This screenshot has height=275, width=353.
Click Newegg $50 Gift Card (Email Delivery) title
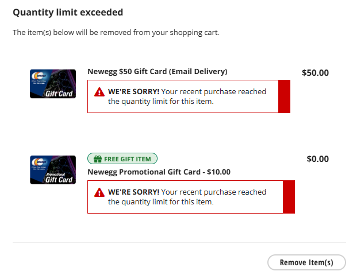click(x=157, y=72)
